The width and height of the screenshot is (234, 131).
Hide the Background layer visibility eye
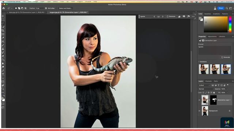(x=199, y=111)
